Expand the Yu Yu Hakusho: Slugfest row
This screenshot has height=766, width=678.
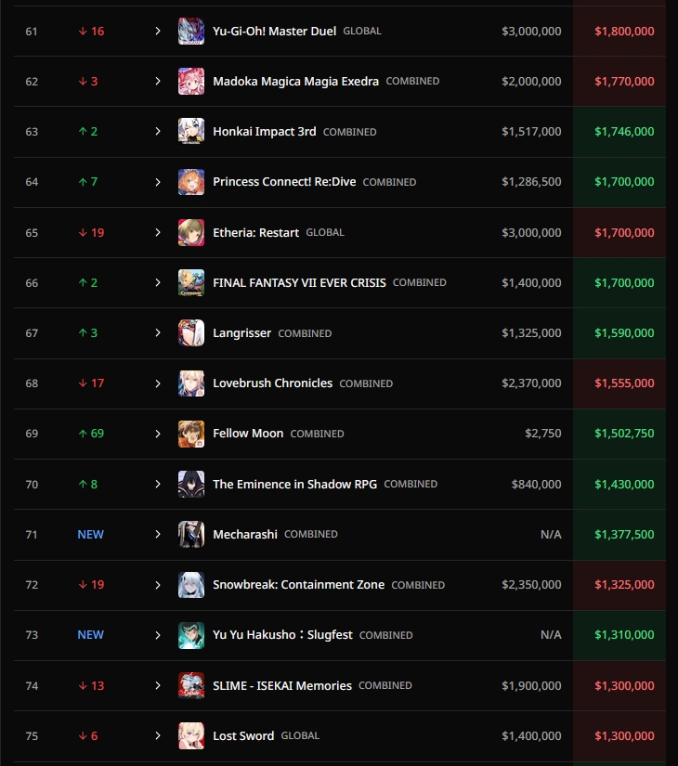coord(158,635)
